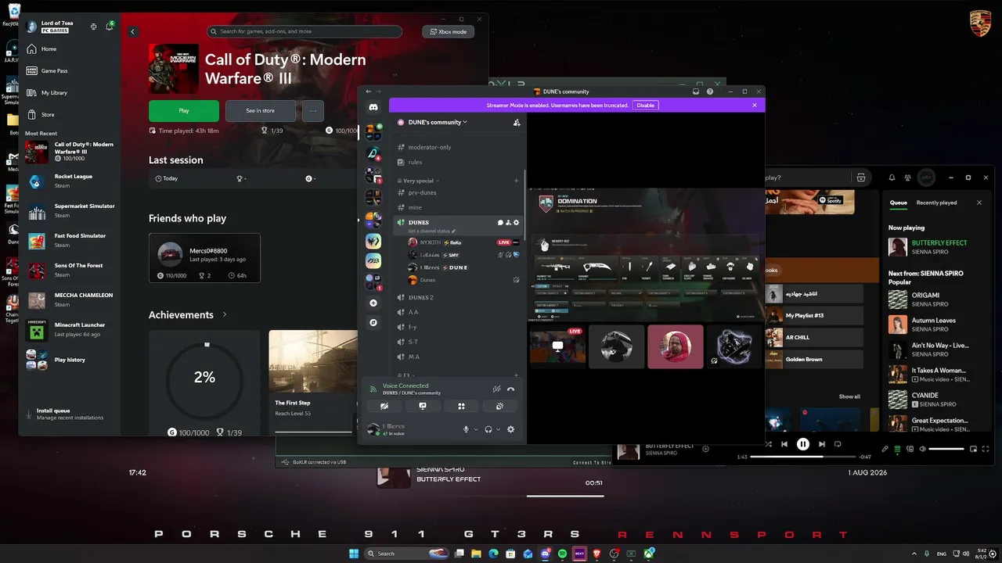This screenshot has height=563, width=1002.
Task: Open Xbox app notifications bell
Action: (110, 27)
